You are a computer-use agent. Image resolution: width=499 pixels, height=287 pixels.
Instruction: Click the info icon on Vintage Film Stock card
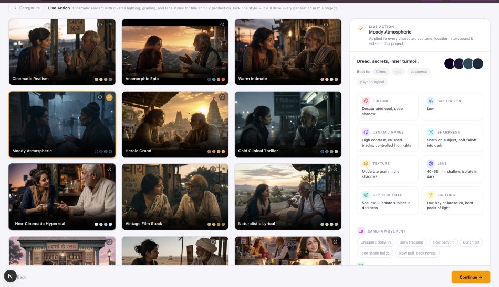(213, 170)
